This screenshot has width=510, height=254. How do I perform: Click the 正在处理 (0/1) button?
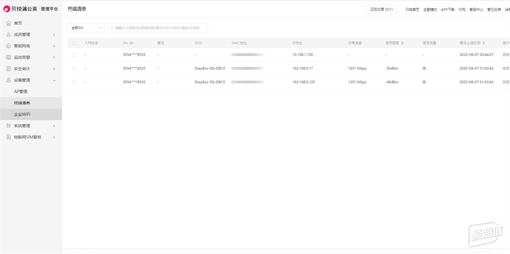(x=381, y=10)
